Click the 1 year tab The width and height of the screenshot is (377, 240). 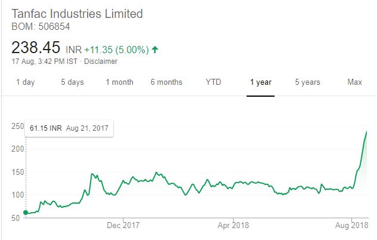tap(261, 82)
